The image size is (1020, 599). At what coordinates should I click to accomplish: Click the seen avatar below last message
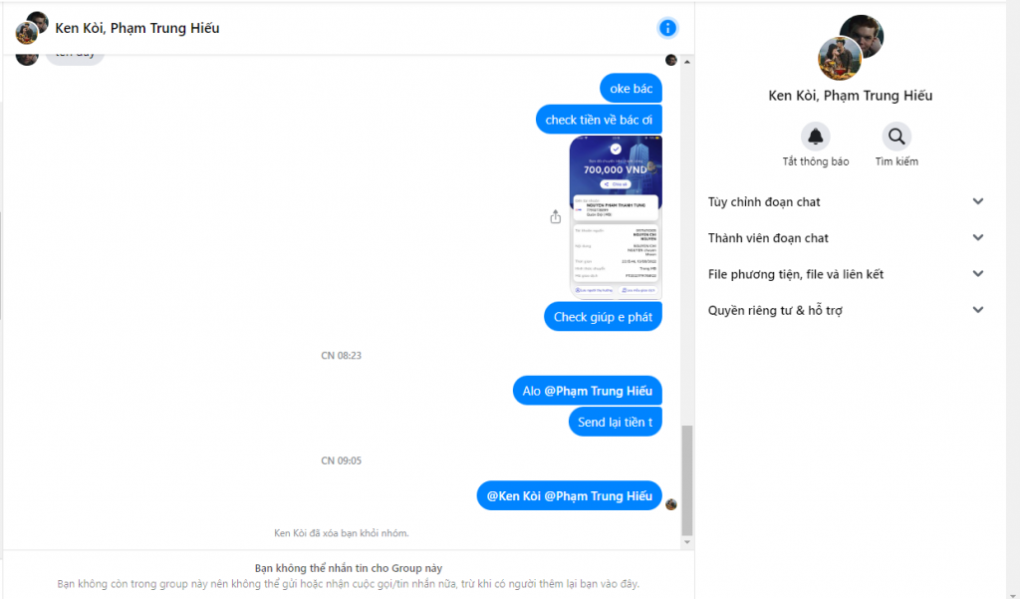click(x=671, y=504)
